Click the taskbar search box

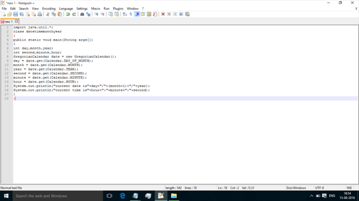tap(57, 195)
